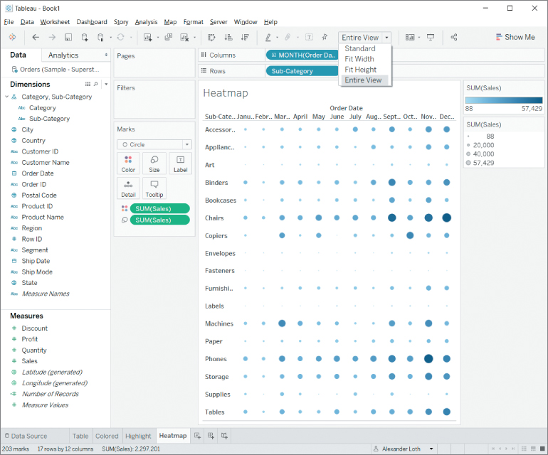The height and width of the screenshot is (455, 548).
Task: Click the Redo forward arrow
Action: click(x=52, y=37)
